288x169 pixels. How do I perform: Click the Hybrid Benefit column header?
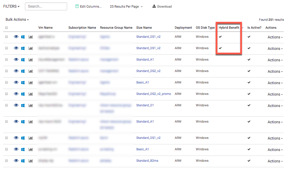click(x=229, y=28)
